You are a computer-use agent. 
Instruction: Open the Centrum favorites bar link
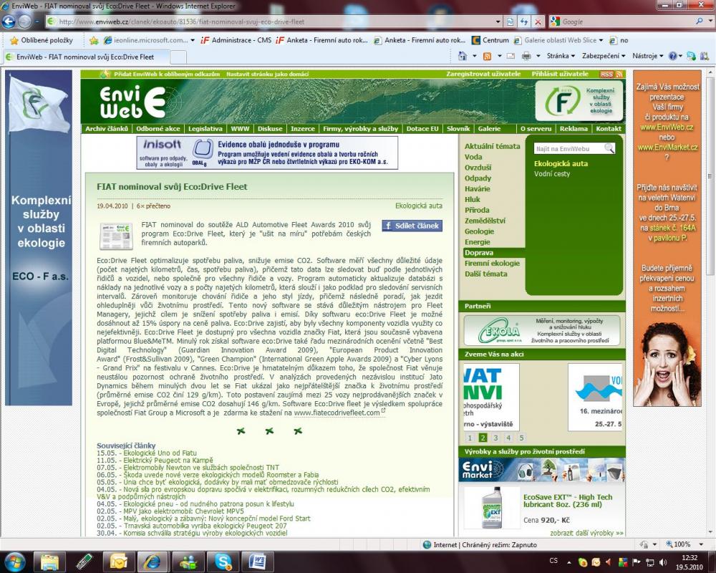(x=490, y=40)
